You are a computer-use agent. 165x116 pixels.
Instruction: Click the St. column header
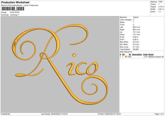[x=130, y=54]
